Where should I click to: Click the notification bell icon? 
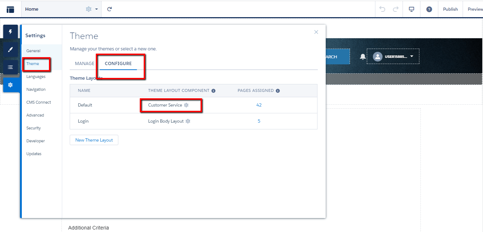click(363, 57)
